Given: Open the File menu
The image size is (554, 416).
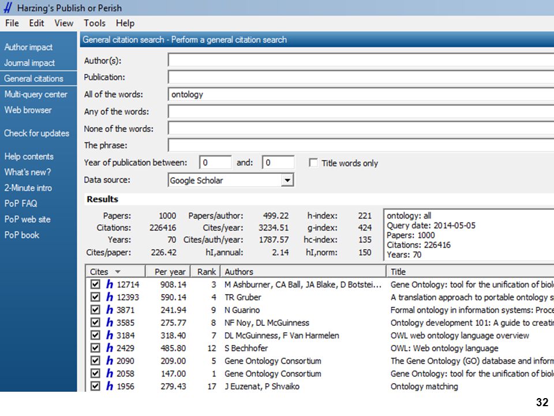Looking at the screenshot, I should coord(12,23).
